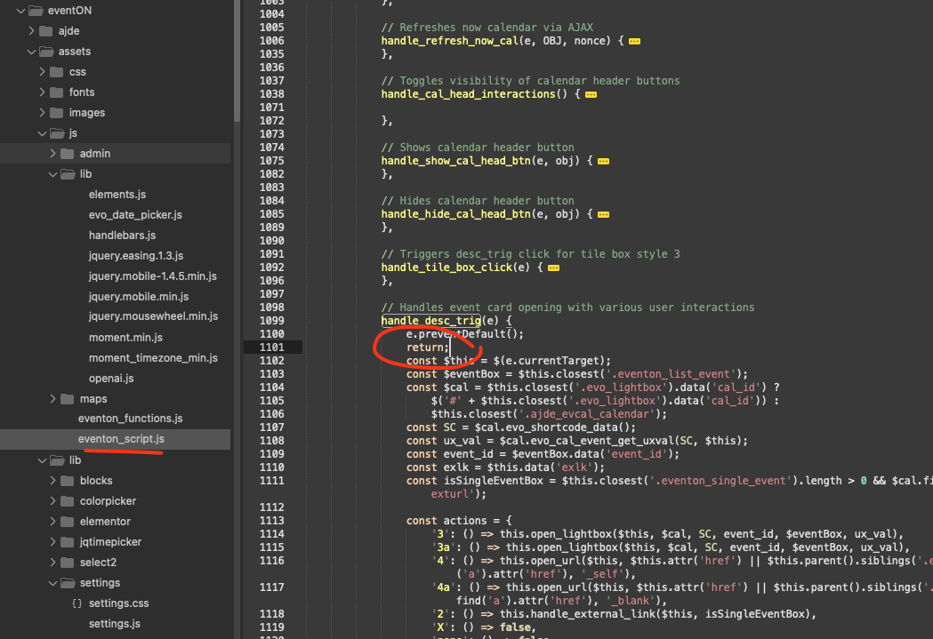The width and height of the screenshot is (933, 639).
Task: Open eventon_functions.js from the file tree
Action: [x=130, y=419]
